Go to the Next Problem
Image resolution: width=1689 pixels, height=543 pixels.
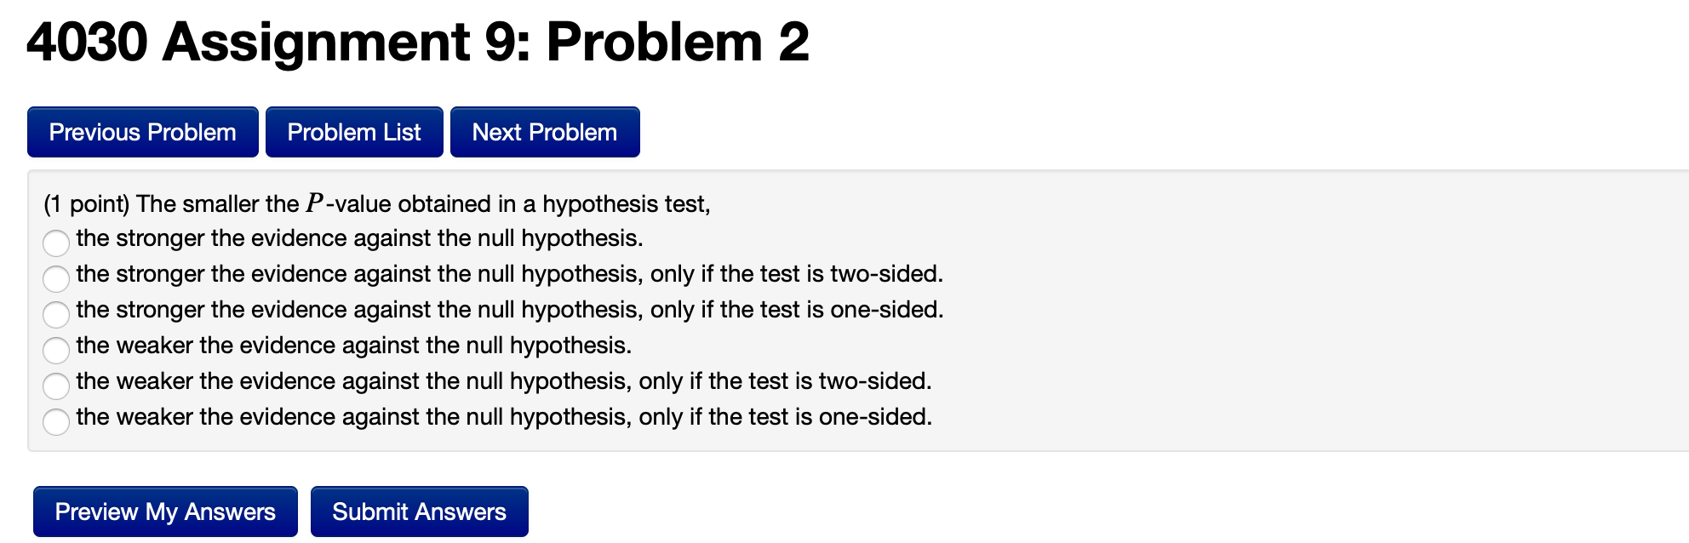544,132
